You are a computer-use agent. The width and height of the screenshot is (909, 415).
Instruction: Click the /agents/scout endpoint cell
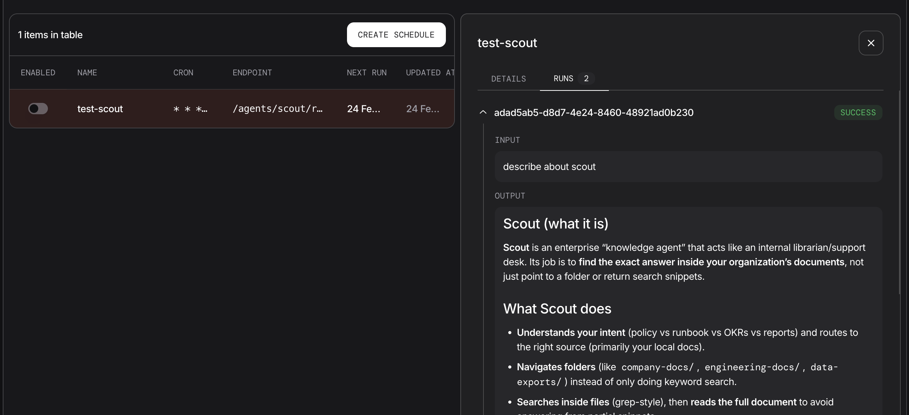[277, 109]
